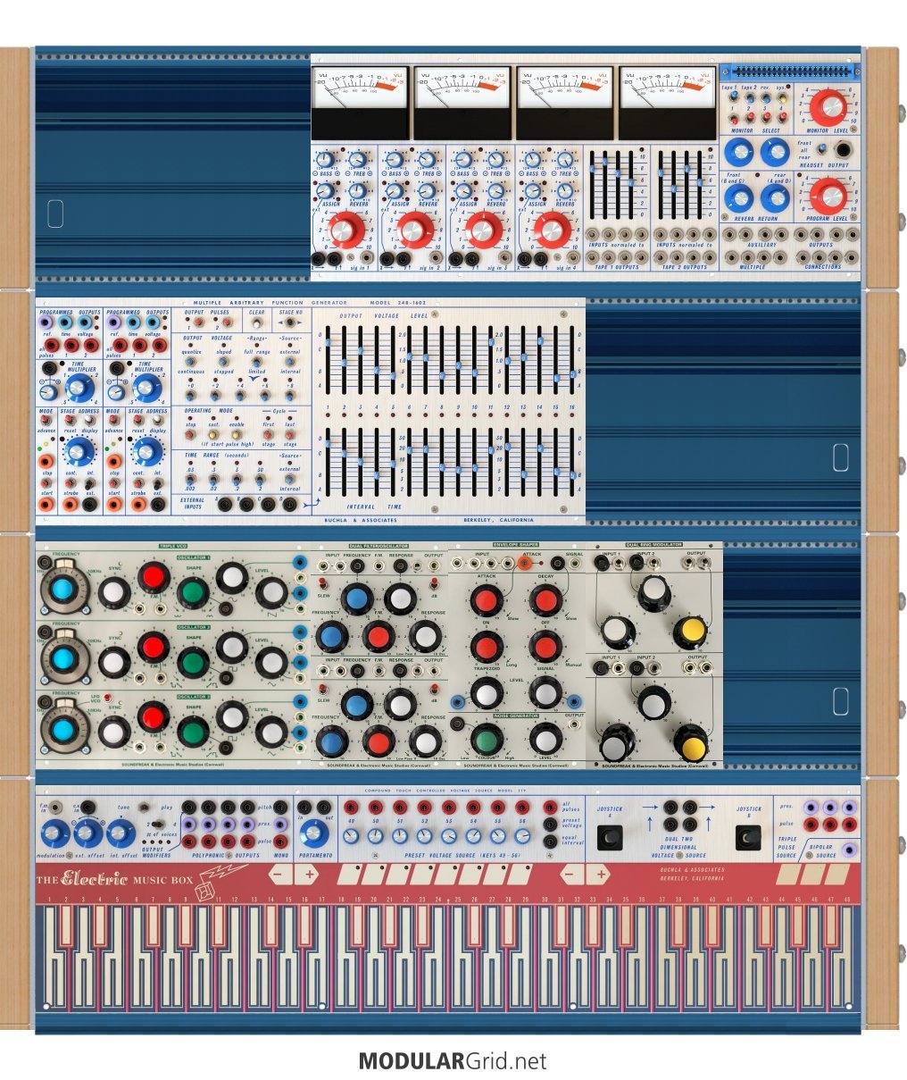Click Oscillator 3's cyan Frequency knob

click(x=63, y=729)
